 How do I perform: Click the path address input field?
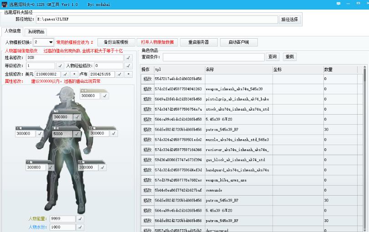click(x=157, y=20)
